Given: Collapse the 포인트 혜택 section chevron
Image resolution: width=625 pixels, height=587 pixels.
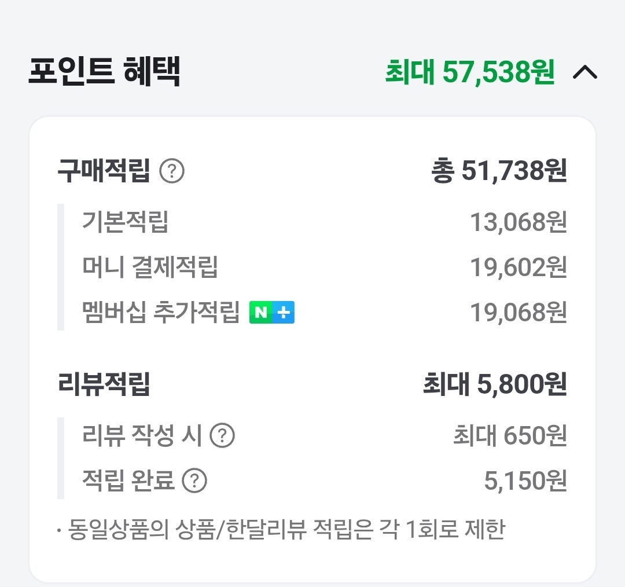Looking at the screenshot, I should [x=584, y=72].
